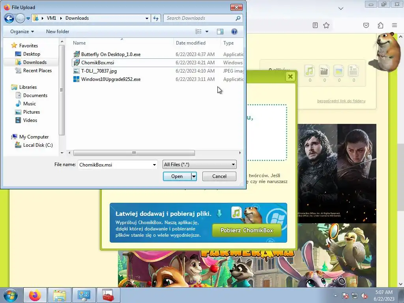The image size is (404, 303).
Task: Close the green upload popup with X
Action: point(290,77)
